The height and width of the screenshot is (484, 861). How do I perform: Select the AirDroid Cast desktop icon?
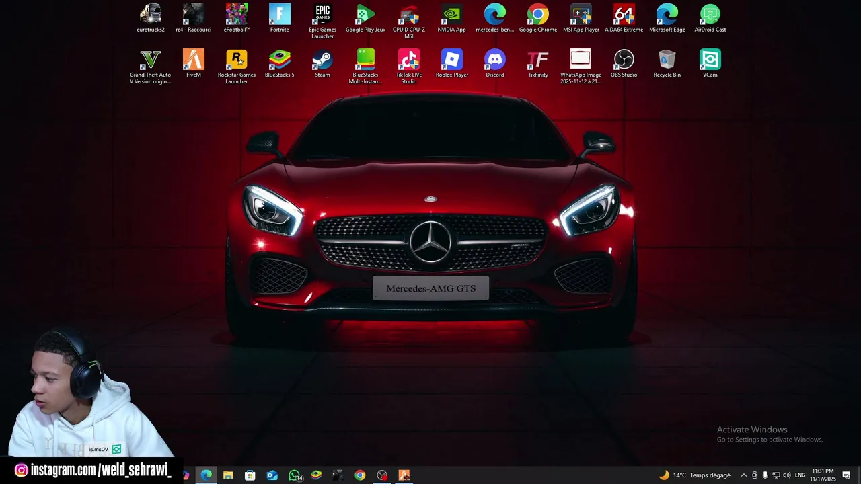pyautogui.click(x=710, y=18)
